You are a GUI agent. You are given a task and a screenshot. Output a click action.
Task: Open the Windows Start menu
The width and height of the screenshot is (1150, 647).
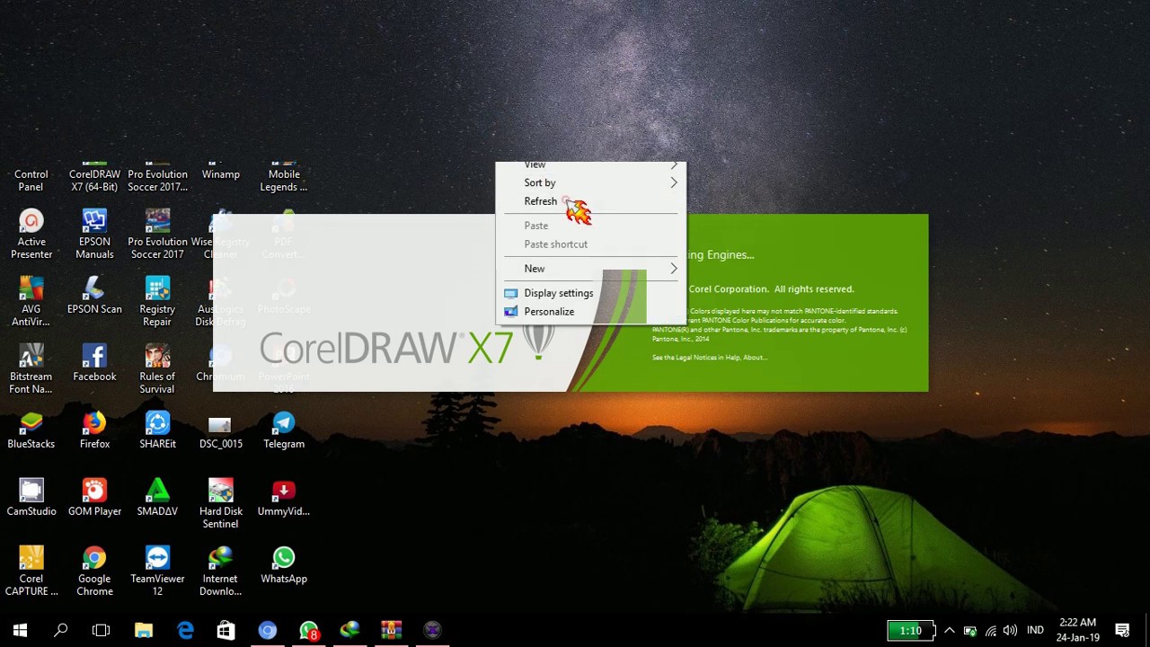pos(20,630)
